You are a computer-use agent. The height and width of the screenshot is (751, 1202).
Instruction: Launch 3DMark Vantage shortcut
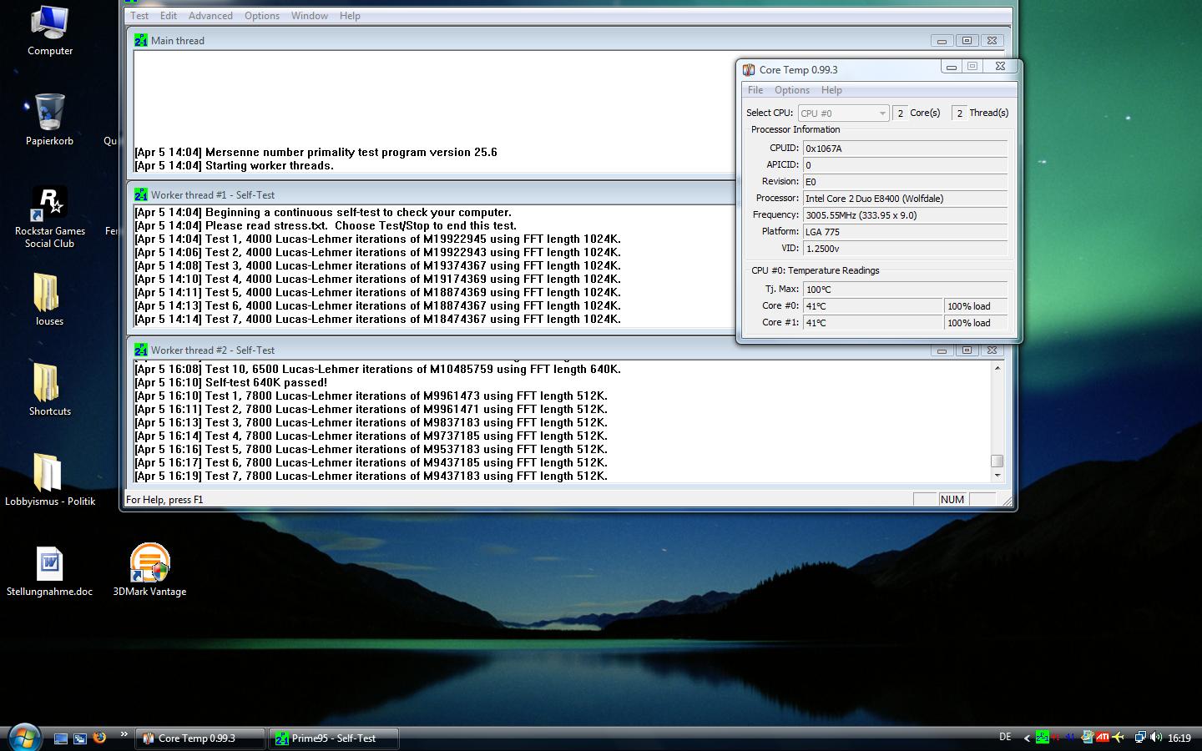tap(149, 572)
